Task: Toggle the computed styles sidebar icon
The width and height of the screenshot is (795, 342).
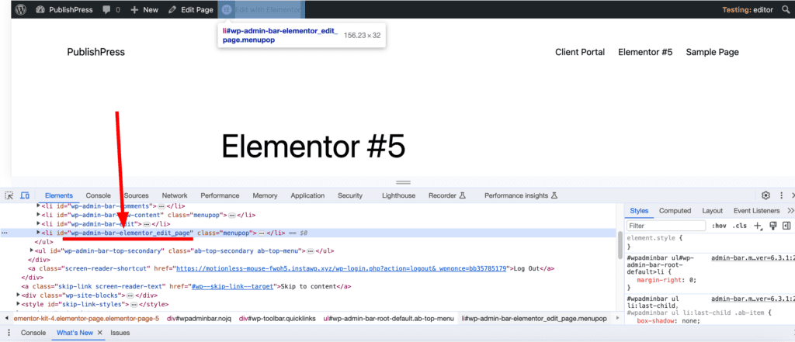Action: [x=786, y=226]
